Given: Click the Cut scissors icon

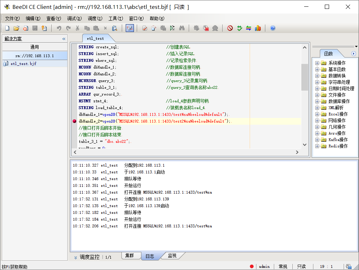Looking at the screenshot, I should (77, 28).
